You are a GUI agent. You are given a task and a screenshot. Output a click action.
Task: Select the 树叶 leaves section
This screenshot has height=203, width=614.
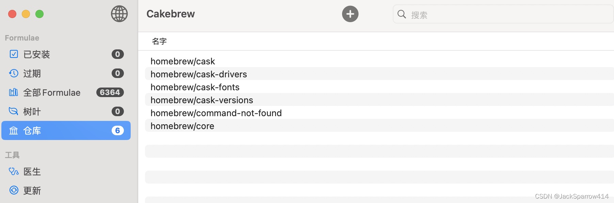32,112
